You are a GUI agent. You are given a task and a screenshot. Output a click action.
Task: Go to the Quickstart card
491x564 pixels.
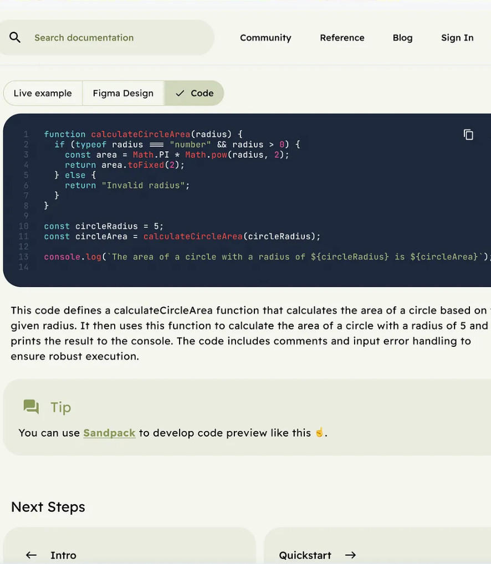point(377,546)
